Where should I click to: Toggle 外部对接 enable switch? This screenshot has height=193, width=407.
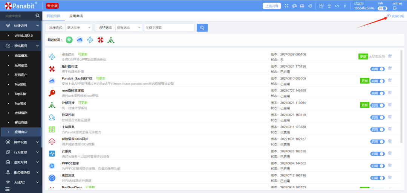click(x=377, y=105)
